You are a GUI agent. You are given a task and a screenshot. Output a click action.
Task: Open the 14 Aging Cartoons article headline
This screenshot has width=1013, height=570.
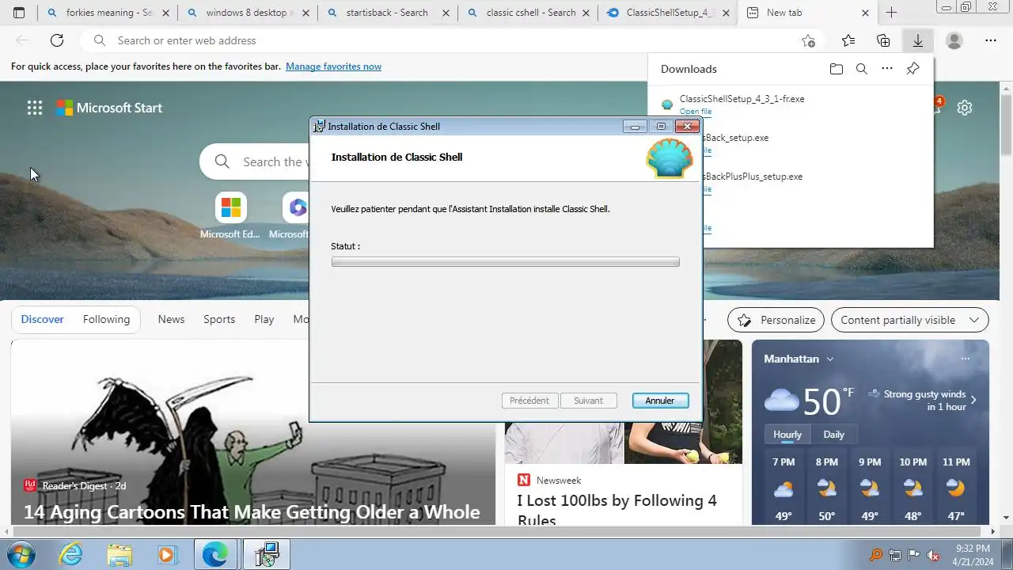(x=252, y=512)
